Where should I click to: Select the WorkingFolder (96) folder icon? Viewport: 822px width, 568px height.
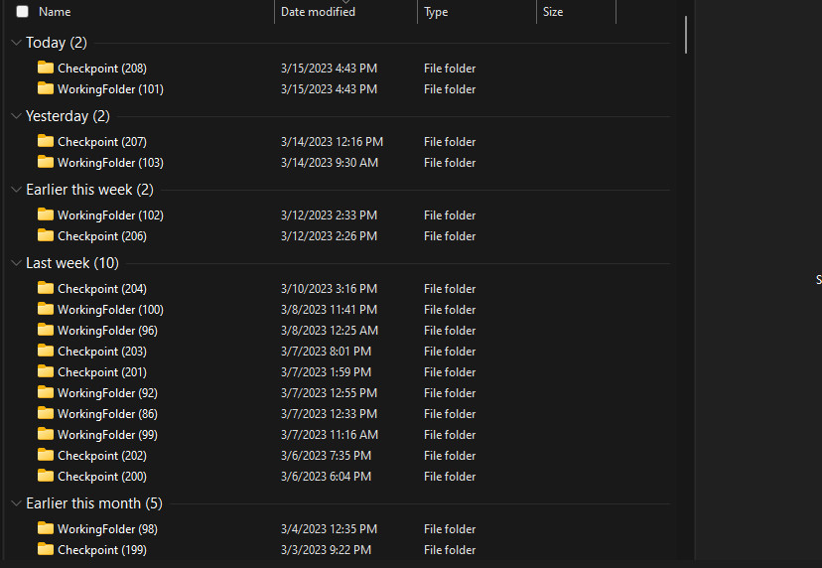46,330
